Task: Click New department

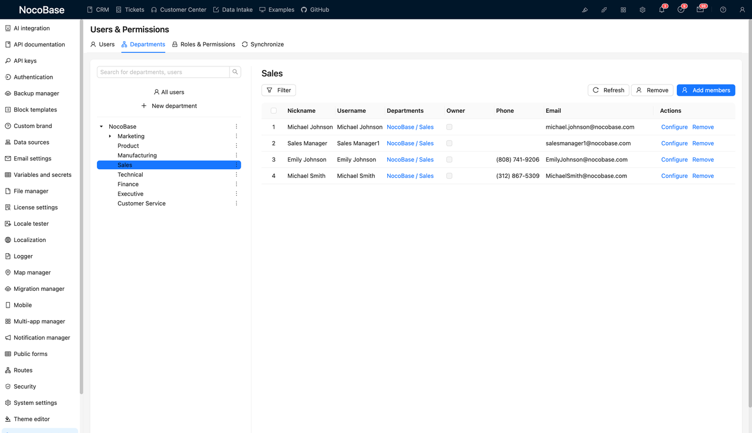Action: [x=169, y=106]
